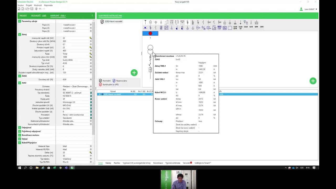Click the Kliknéte zde link for Elektrické příslušenství

68,121
